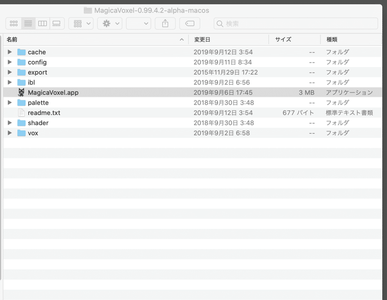The image size is (387, 300).
Task: Click the 3 MB size value
Action: [x=307, y=92]
